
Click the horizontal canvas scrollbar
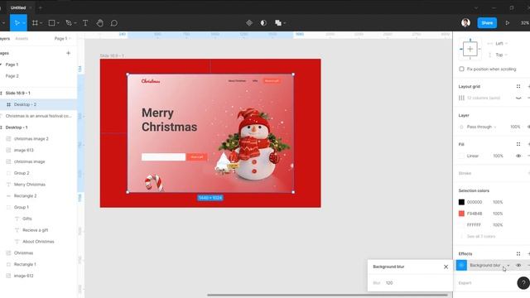point(327,295)
